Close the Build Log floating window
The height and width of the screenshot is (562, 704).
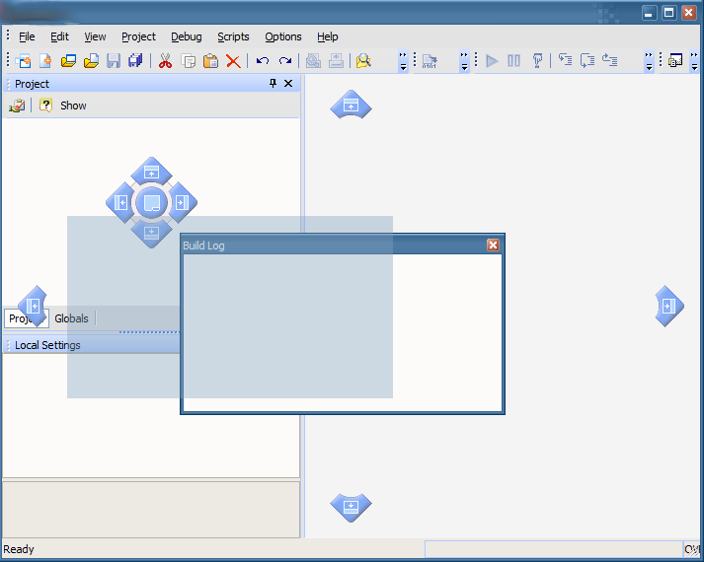493,245
